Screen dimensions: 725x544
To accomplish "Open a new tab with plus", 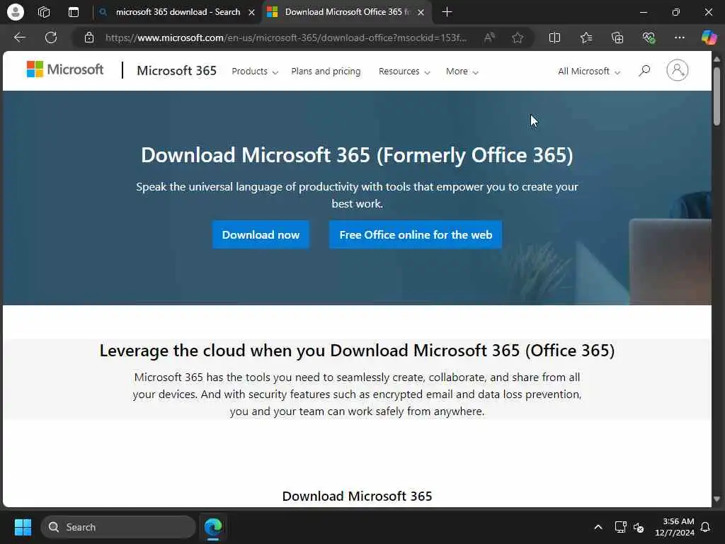I will coord(447,12).
